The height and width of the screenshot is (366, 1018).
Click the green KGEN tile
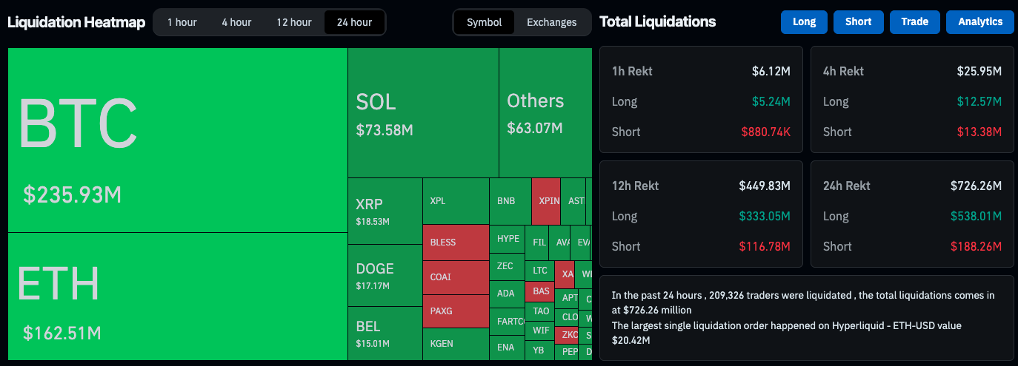pos(456,344)
